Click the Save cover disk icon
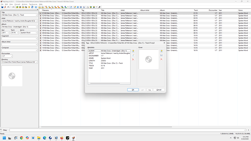251x141 pixels. point(162,55)
